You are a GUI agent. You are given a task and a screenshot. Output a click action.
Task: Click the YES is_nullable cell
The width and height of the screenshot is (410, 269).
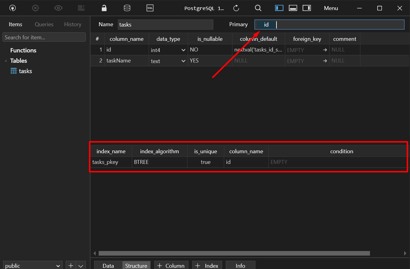pos(210,61)
